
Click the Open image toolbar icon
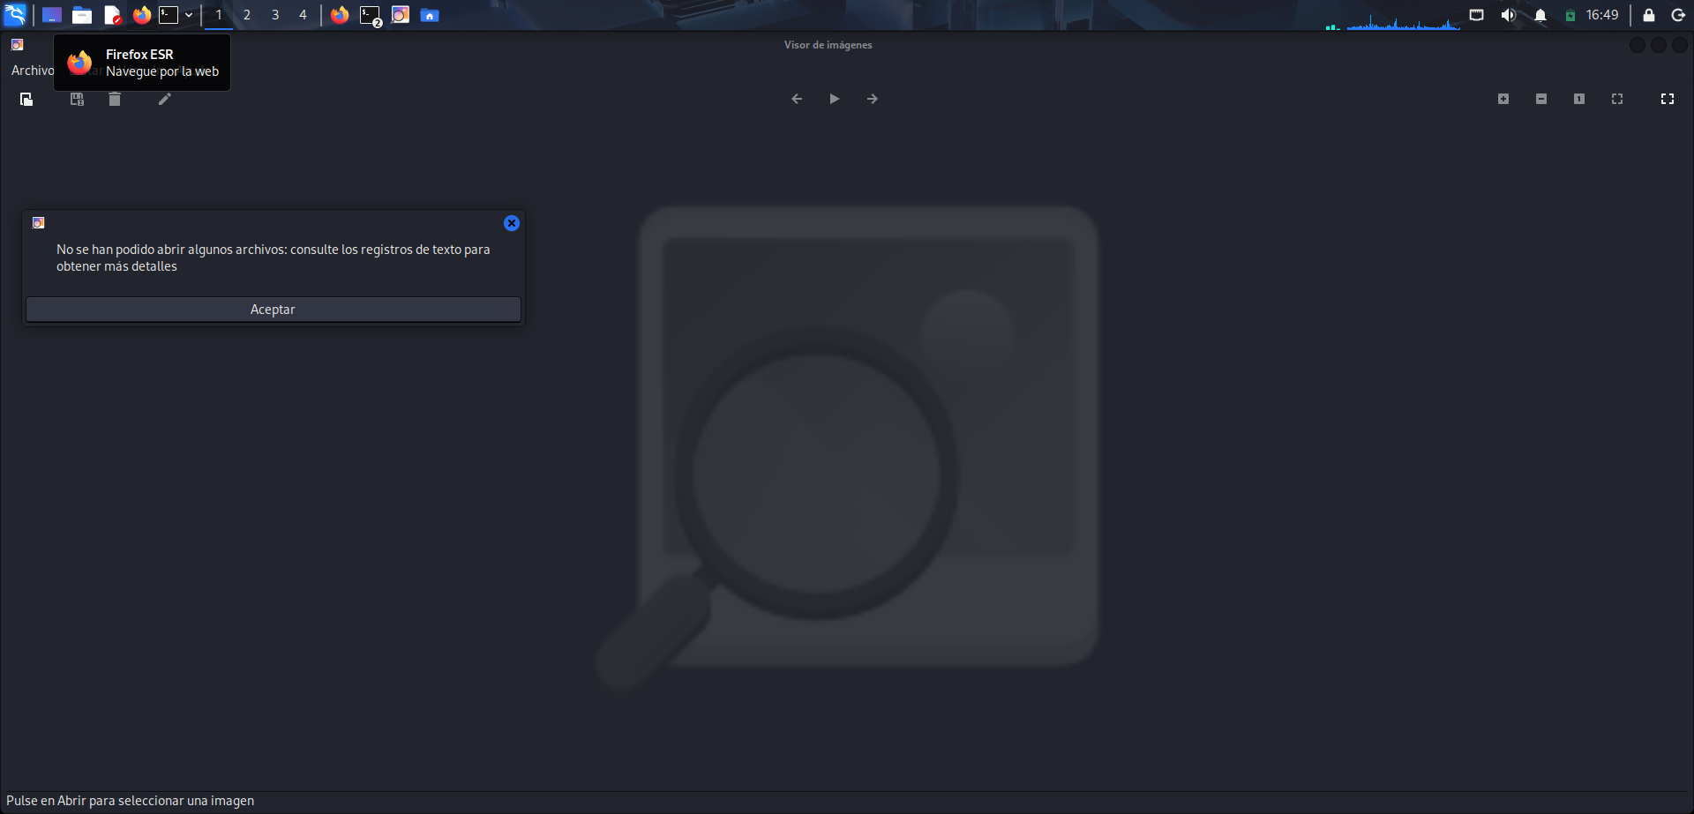click(26, 100)
